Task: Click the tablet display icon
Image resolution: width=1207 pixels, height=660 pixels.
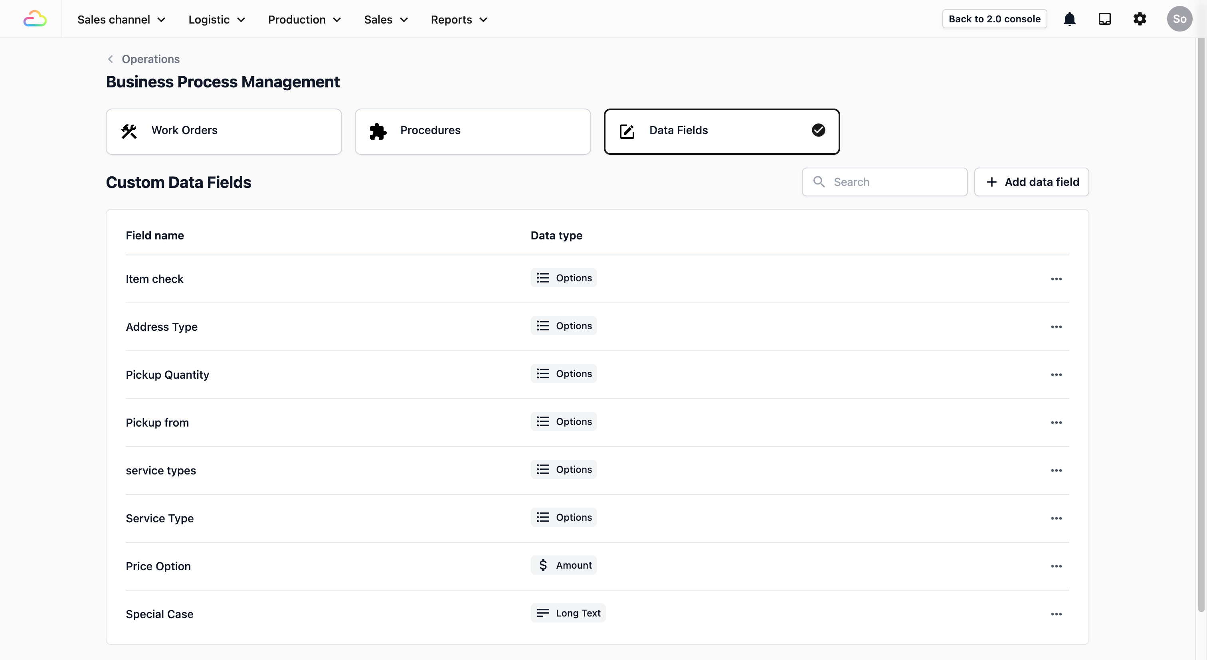Action: point(1104,19)
